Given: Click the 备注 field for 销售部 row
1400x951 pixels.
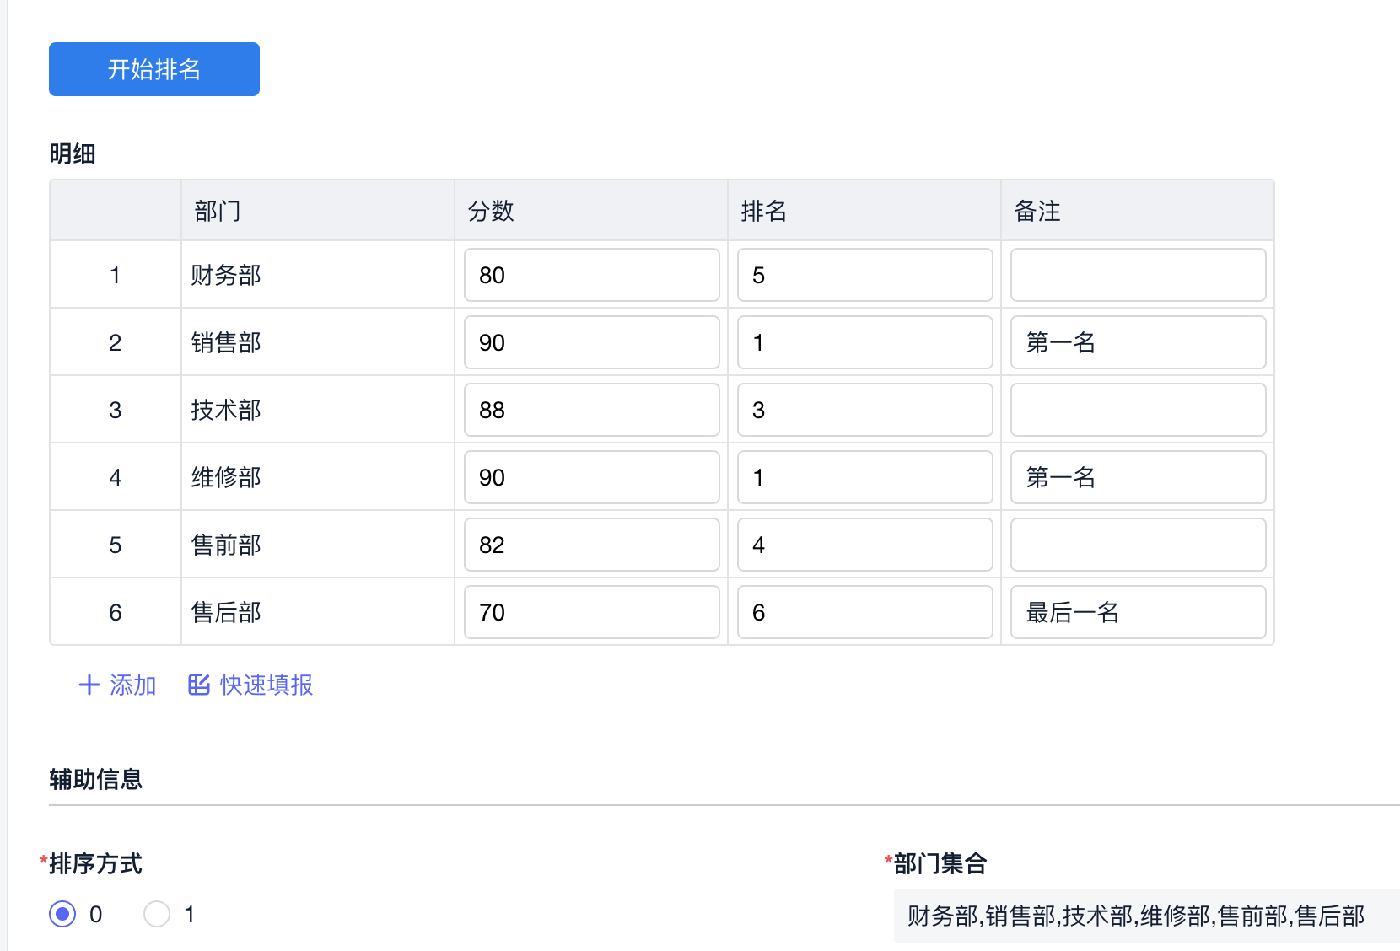Looking at the screenshot, I should (x=1138, y=342).
